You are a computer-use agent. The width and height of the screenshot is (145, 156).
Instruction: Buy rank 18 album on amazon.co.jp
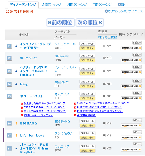coord(131,150)
